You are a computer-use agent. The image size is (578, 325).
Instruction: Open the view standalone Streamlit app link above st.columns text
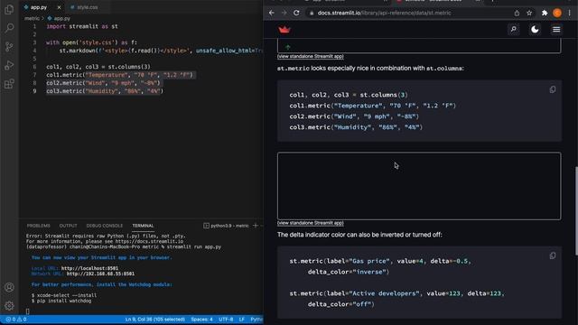311,56
